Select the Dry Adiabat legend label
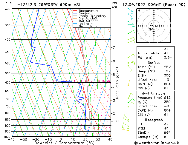This screenshot has height=145, width=188. tap(88, 18)
